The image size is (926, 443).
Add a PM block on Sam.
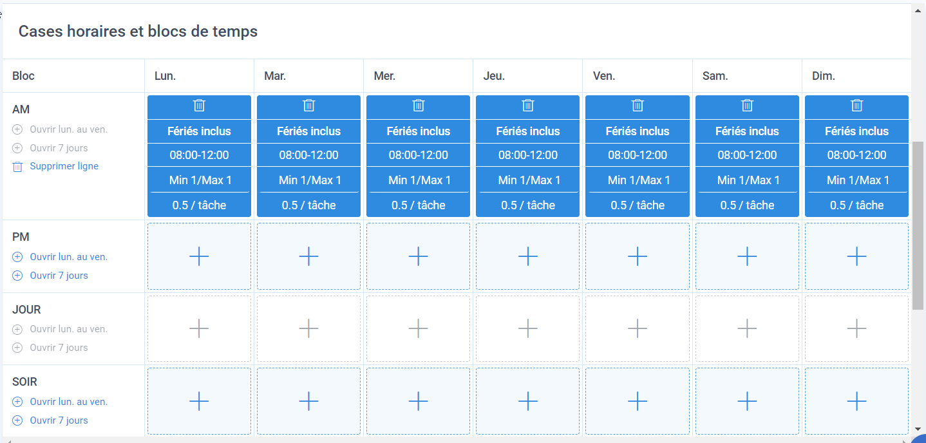click(747, 256)
